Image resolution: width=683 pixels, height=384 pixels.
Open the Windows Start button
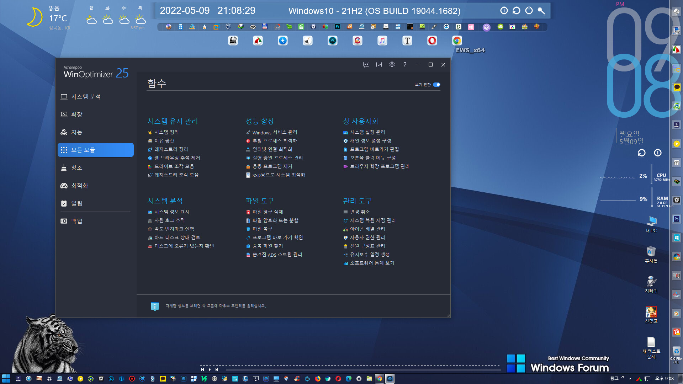tap(6, 379)
